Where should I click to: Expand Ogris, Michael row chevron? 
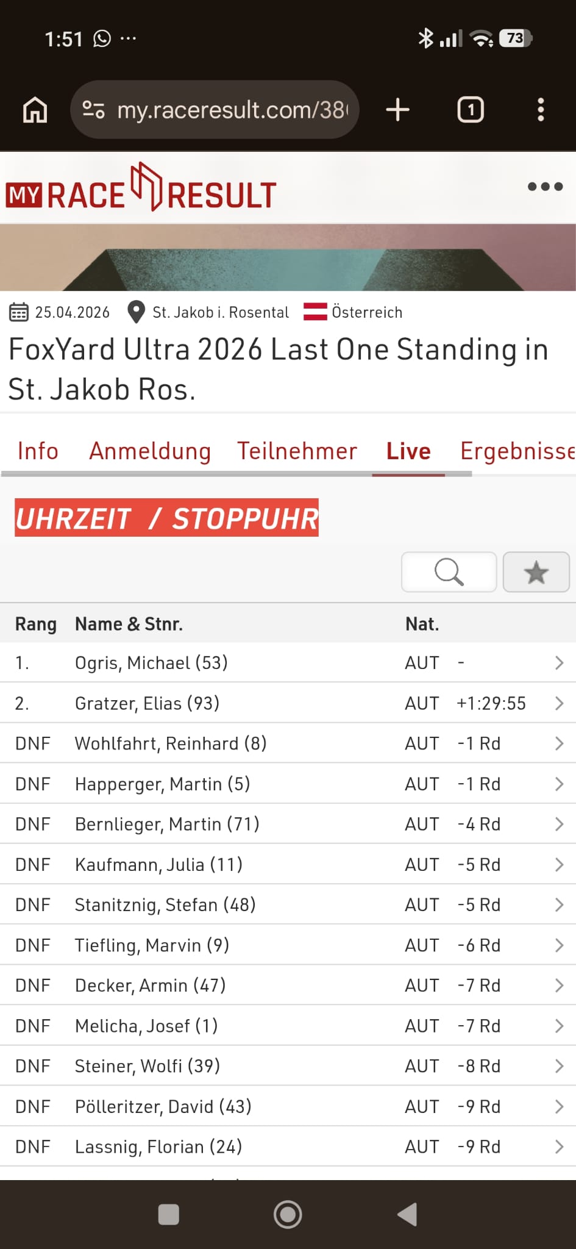click(x=559, y=663)
